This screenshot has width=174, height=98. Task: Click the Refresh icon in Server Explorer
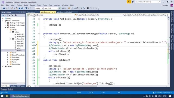point(3,15)
